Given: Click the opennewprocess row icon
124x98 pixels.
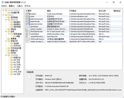Looking at the screenshot, I should 29,19.
